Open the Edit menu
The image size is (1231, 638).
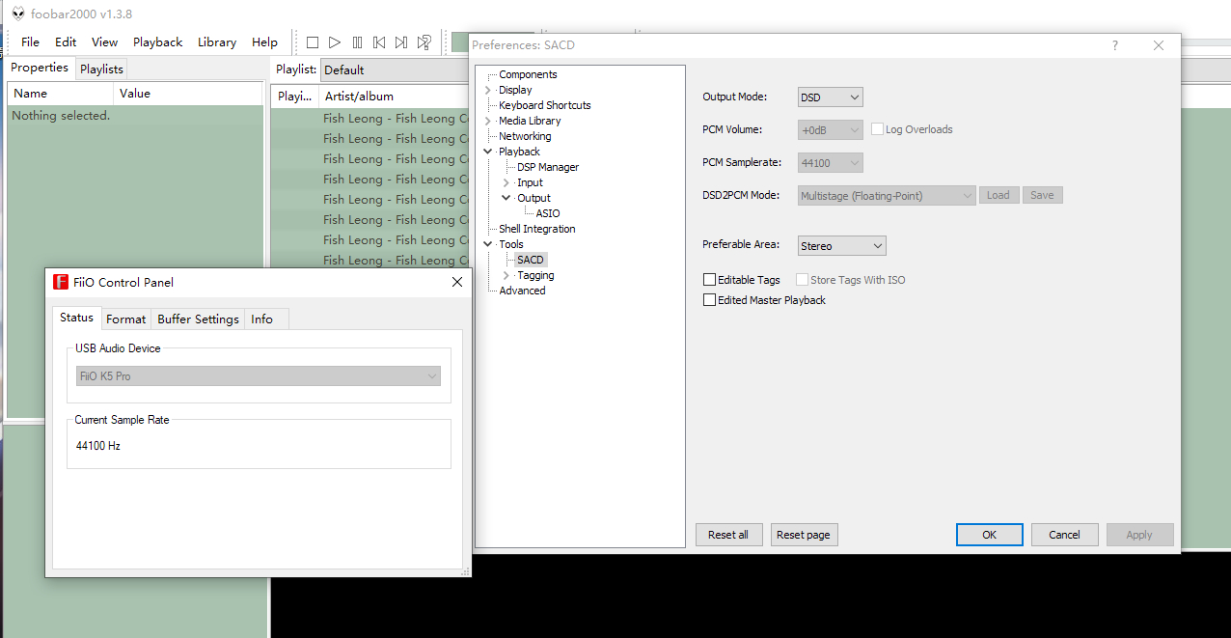66,42
